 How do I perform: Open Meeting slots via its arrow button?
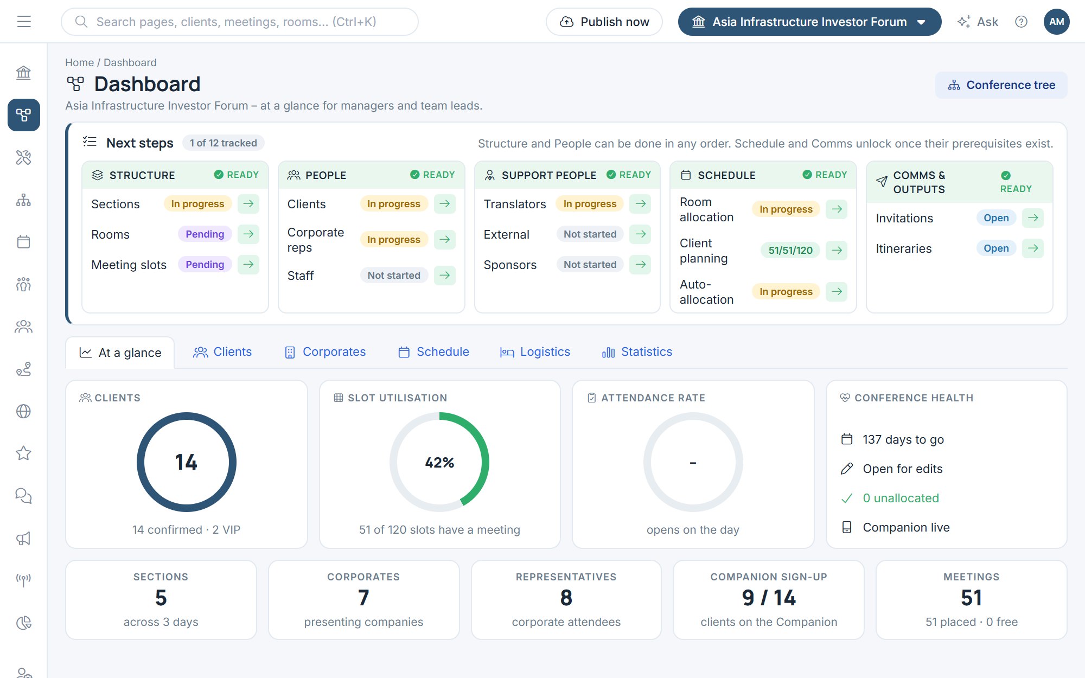[x=248, y=265]
